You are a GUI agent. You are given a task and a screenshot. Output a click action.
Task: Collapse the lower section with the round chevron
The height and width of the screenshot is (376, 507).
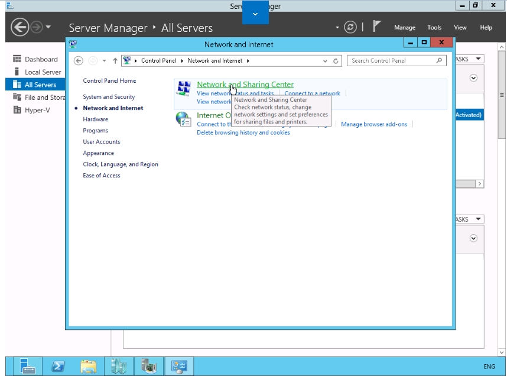pos(473,238)
